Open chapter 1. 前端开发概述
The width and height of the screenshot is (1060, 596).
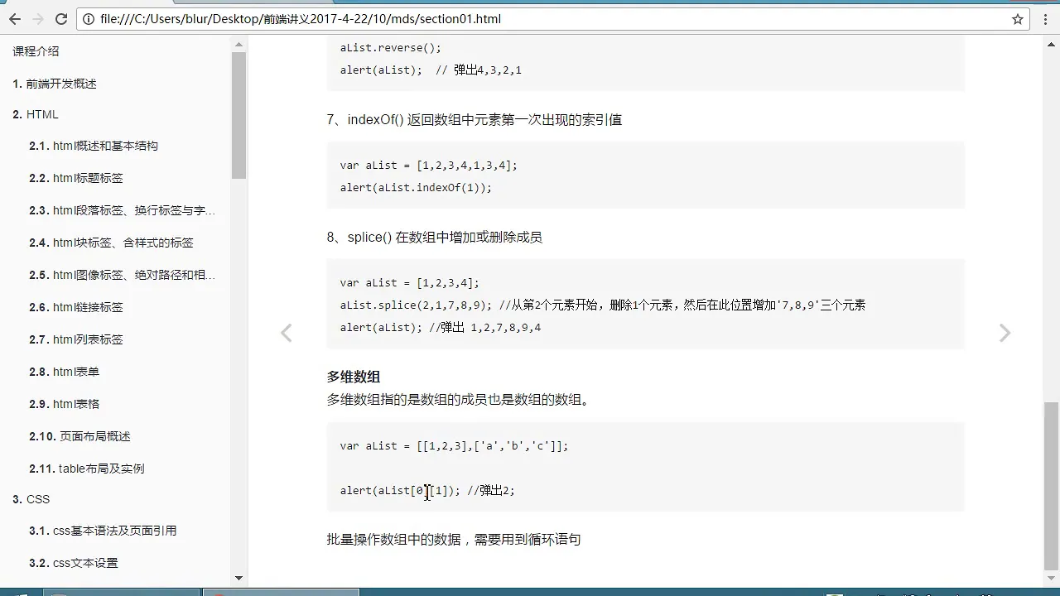(55, 84)
